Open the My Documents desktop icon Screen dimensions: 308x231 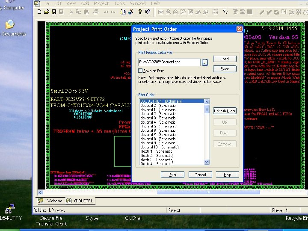(x=10, y=24)
